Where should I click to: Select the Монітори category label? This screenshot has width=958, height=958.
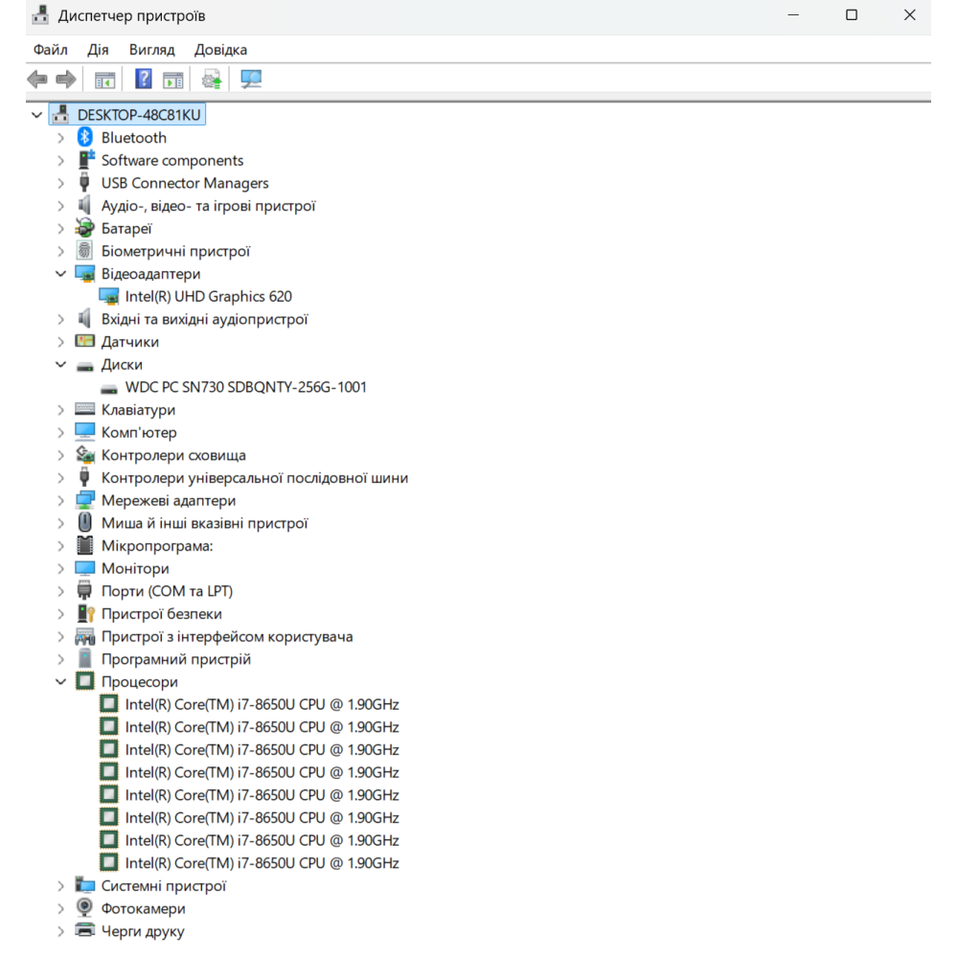tap(135, 569)
